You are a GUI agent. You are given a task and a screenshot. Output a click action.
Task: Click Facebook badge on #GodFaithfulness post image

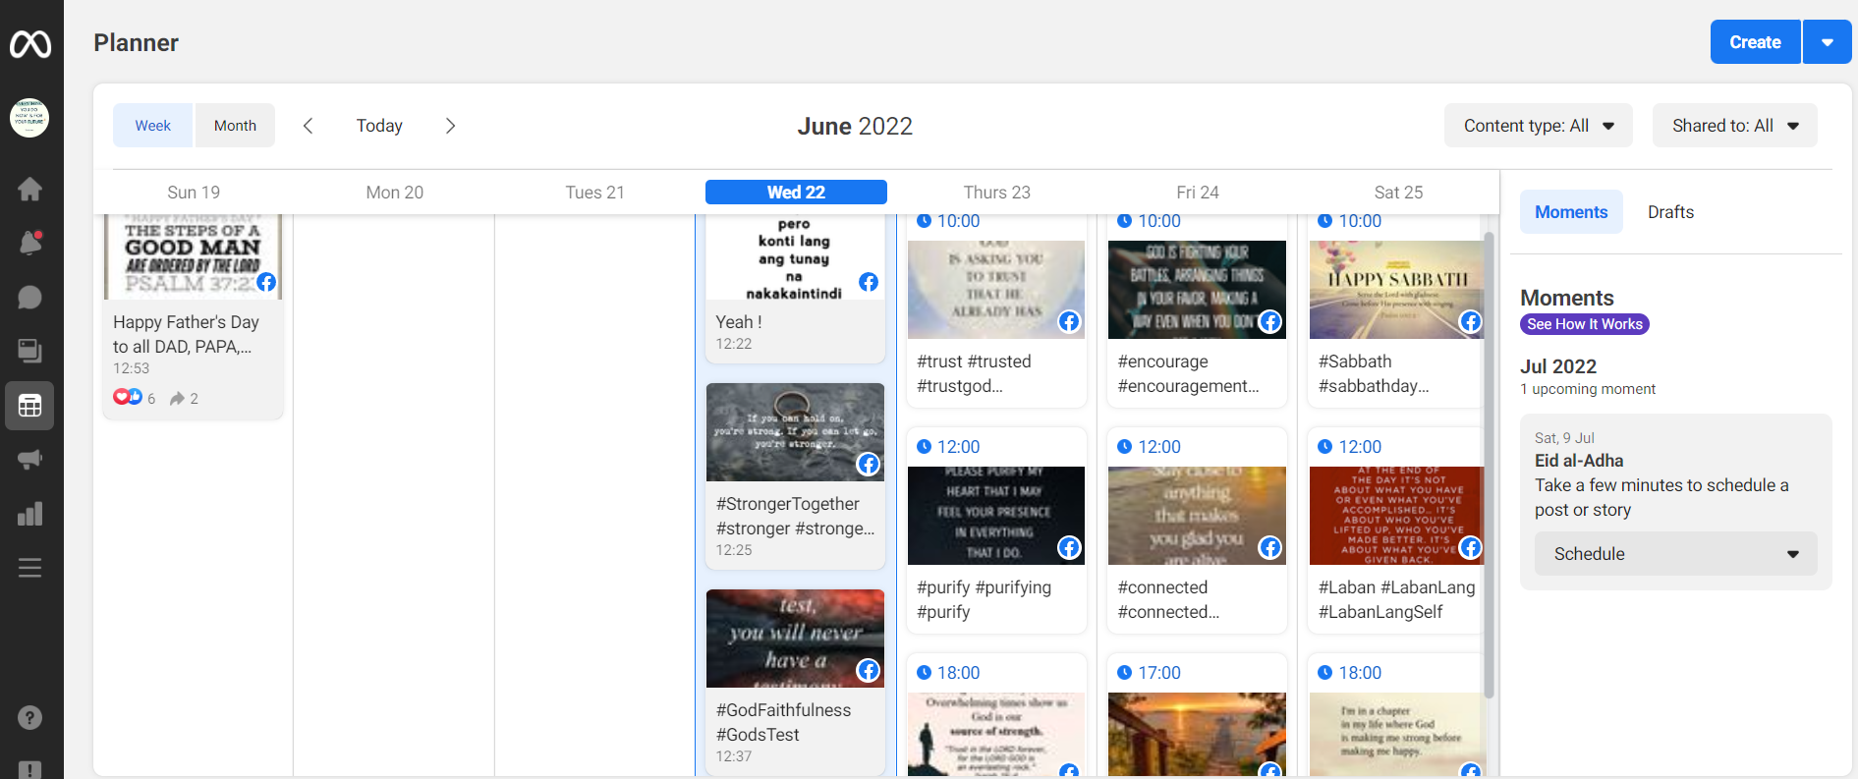[869, 670]
